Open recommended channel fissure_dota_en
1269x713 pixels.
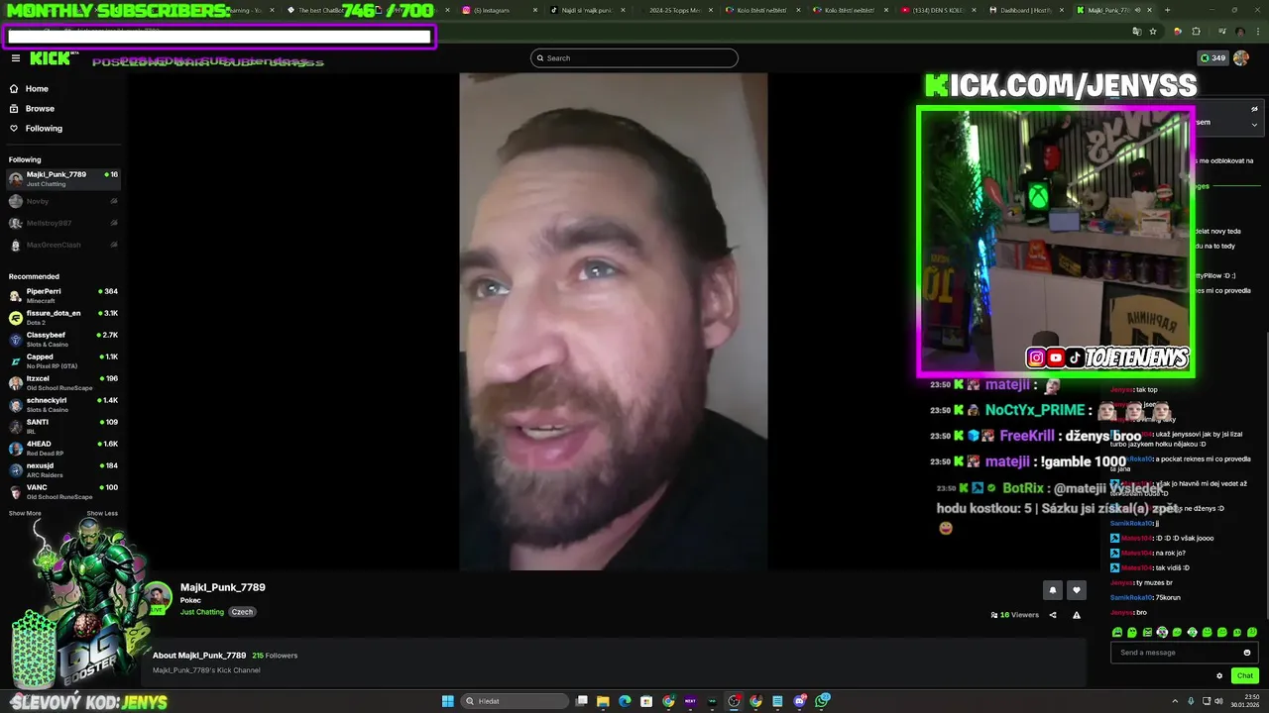(63, 317)
